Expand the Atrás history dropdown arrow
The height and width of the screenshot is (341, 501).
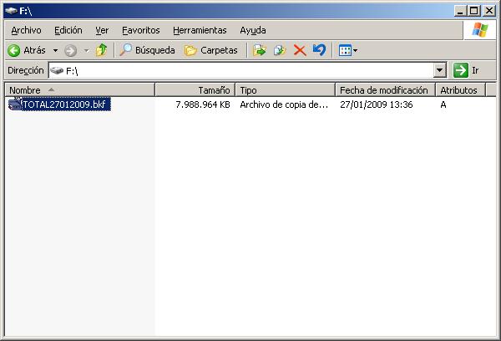(55, 50)
